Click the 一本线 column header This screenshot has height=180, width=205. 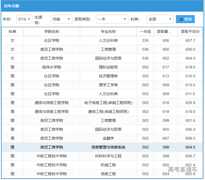(145, 32)
